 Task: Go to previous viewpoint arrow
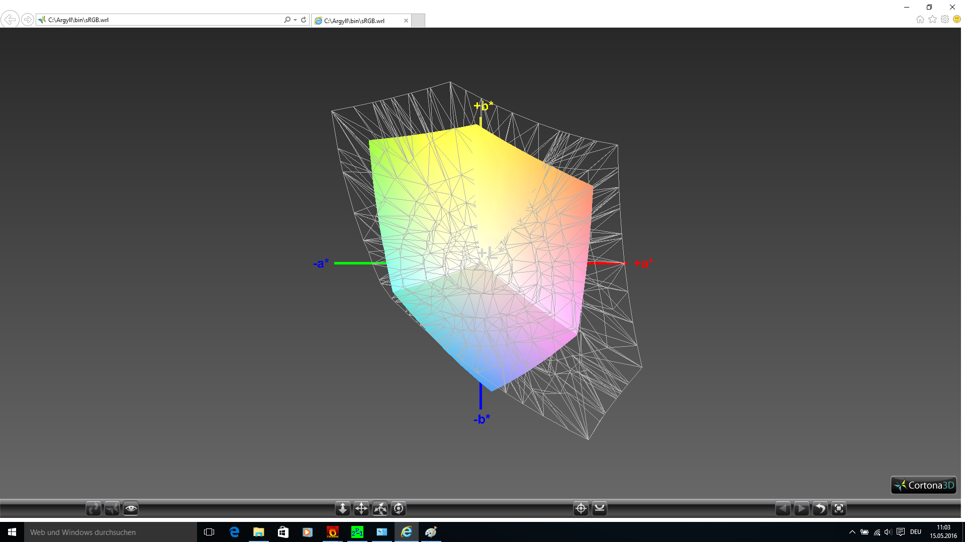pos(783,509)
